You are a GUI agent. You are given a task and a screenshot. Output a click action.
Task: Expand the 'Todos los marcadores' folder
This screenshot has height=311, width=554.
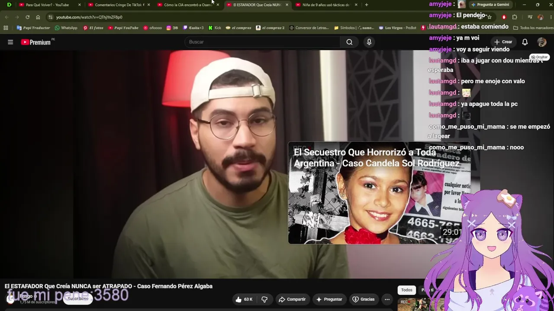[533, 28]
